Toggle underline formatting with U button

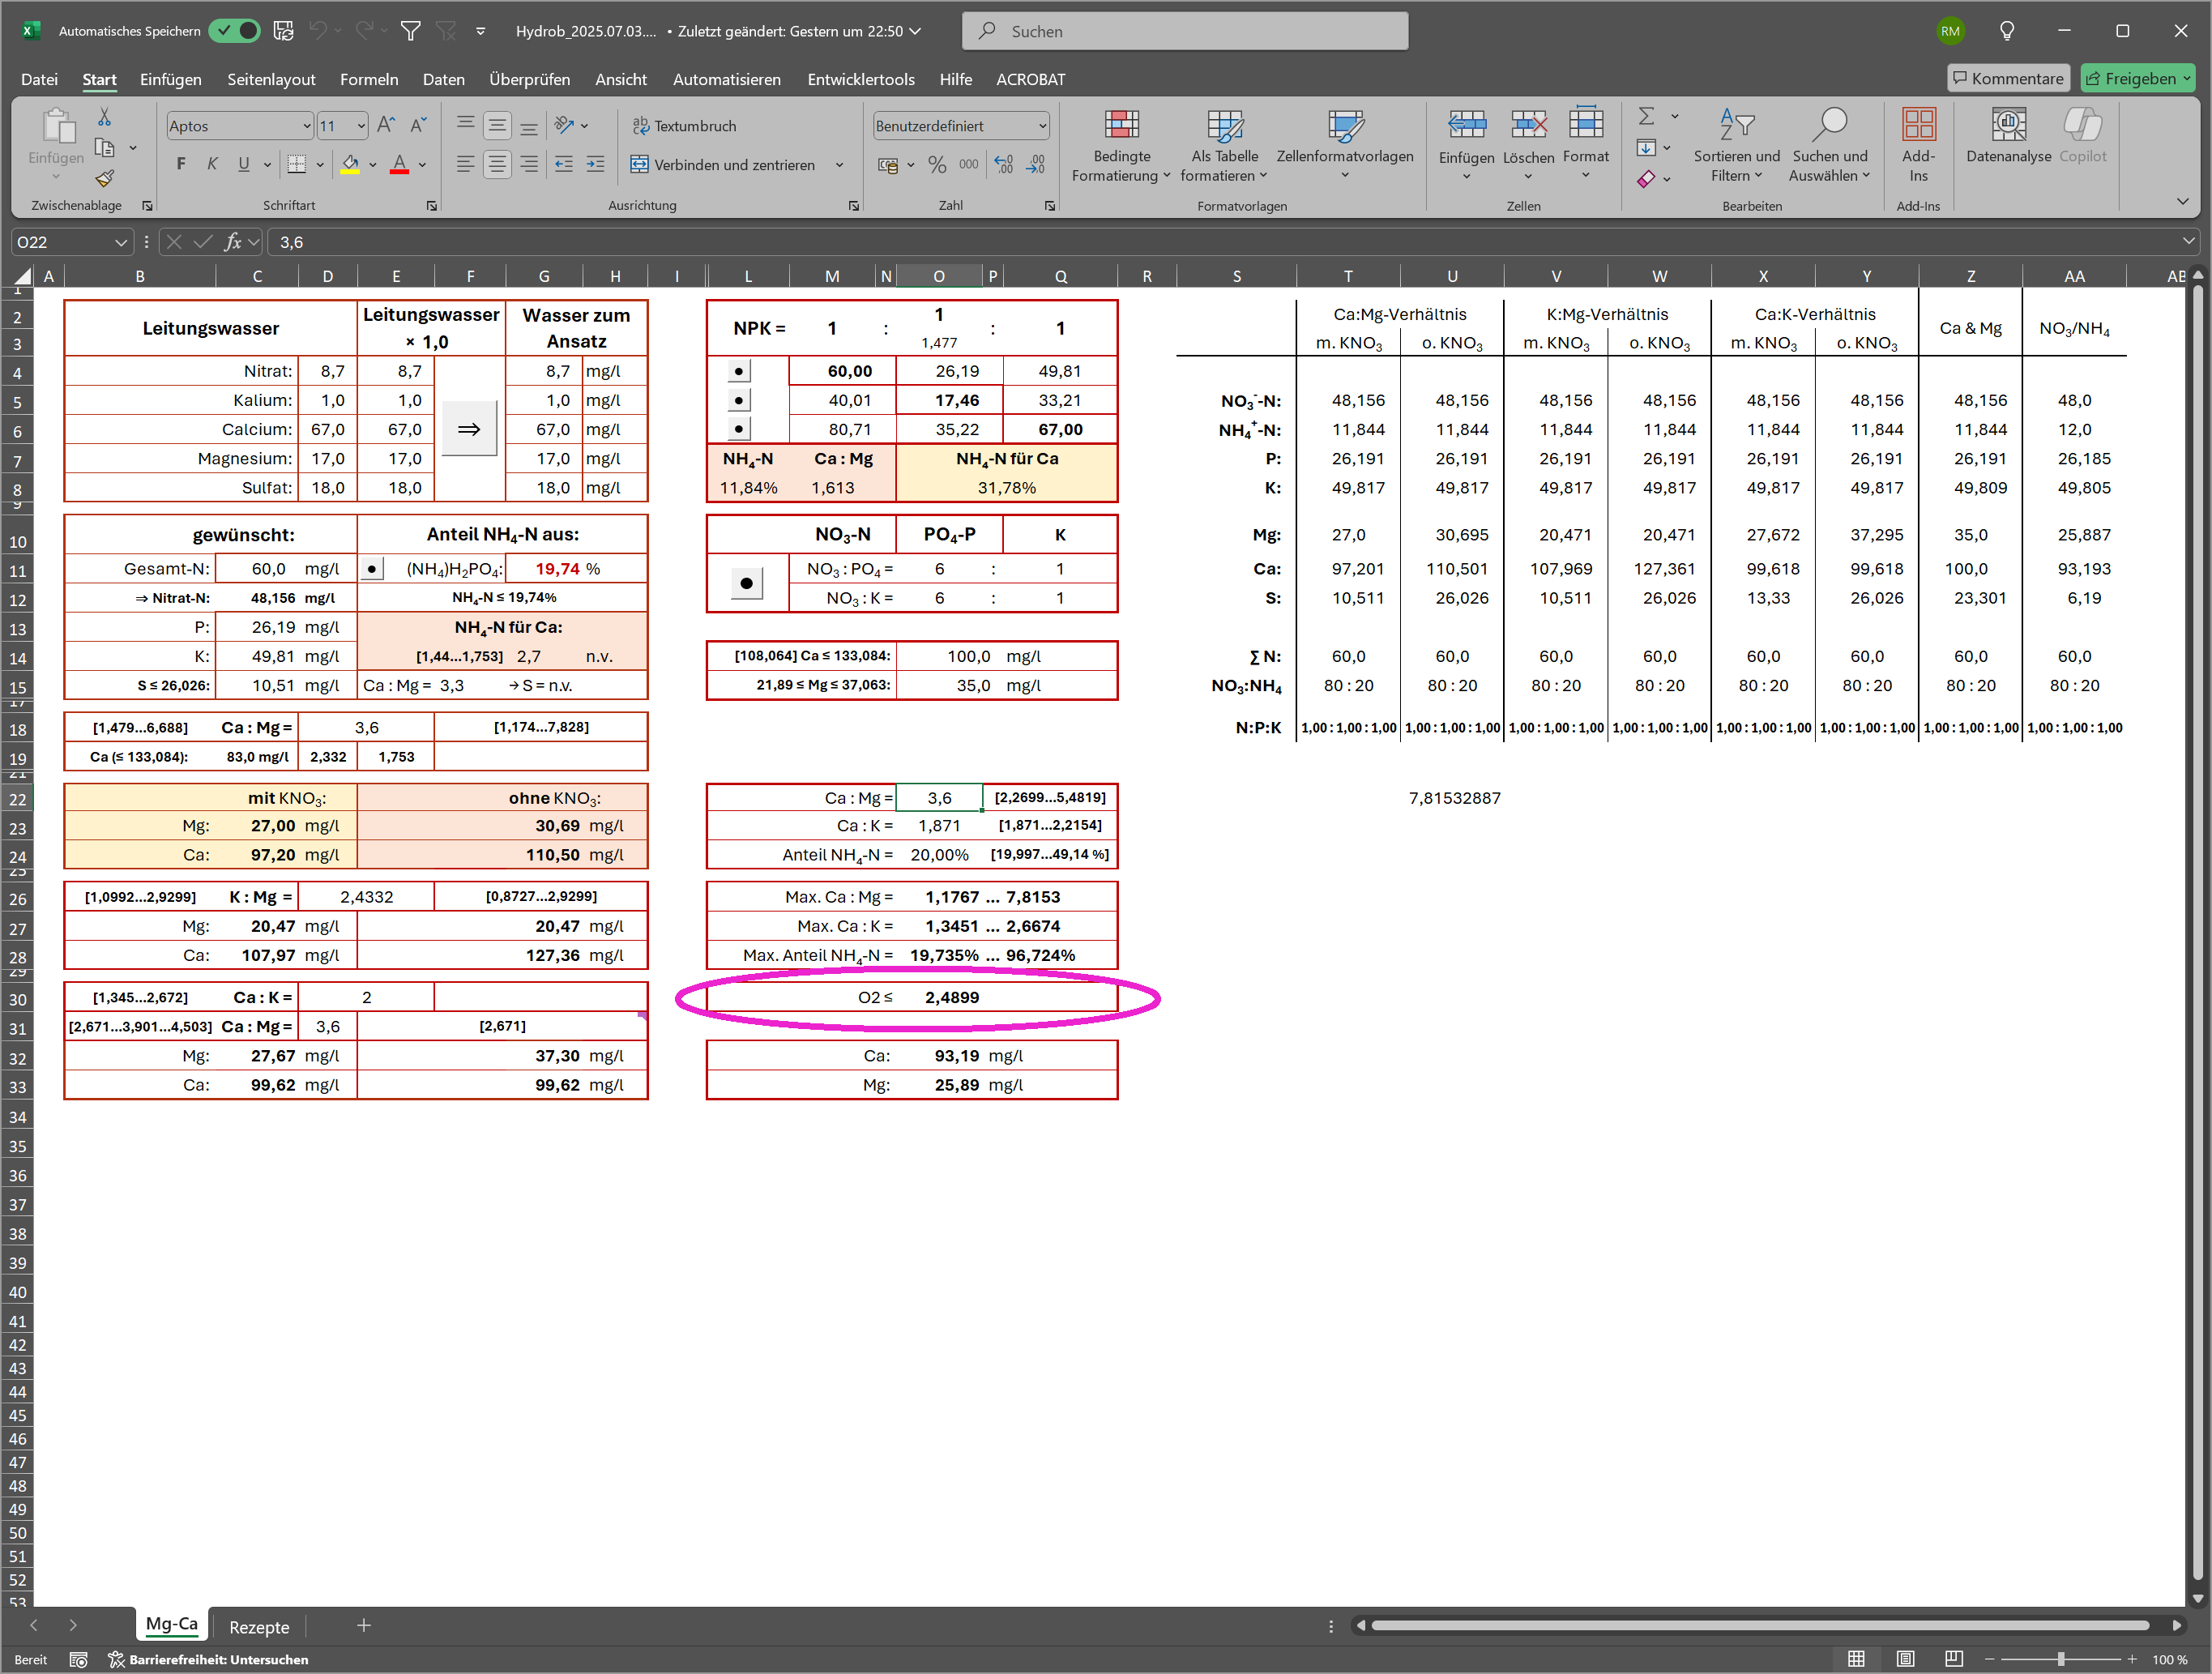[244, 164]
